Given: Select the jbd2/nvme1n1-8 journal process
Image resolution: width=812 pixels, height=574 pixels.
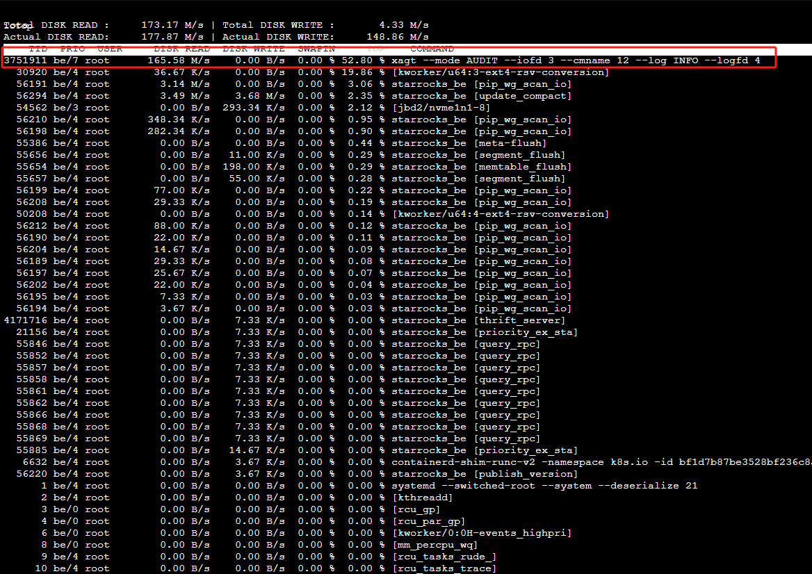Looking at the screenshot, I should tap(441, 108).
